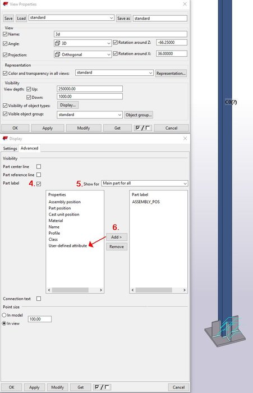
Task: Select User-defined attribute in Properties list
Action: 68,246
